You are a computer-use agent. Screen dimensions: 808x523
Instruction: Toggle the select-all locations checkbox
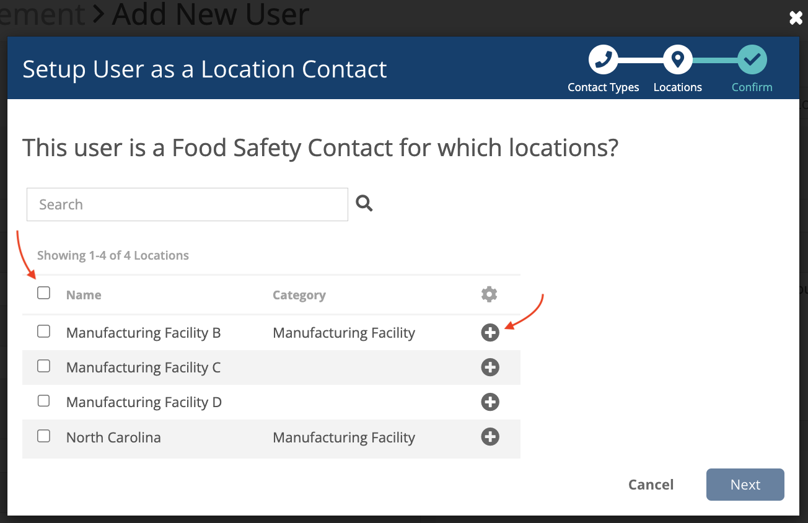pyautogui.click(x=43, y=292)
